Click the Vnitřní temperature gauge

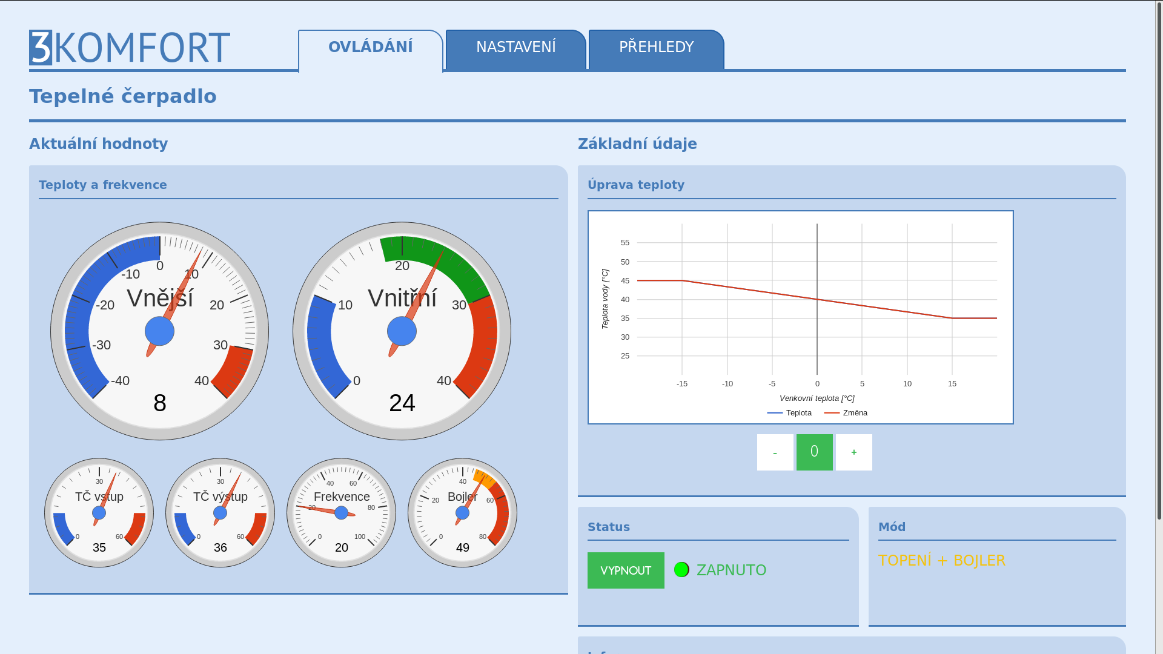click(402, 331)
